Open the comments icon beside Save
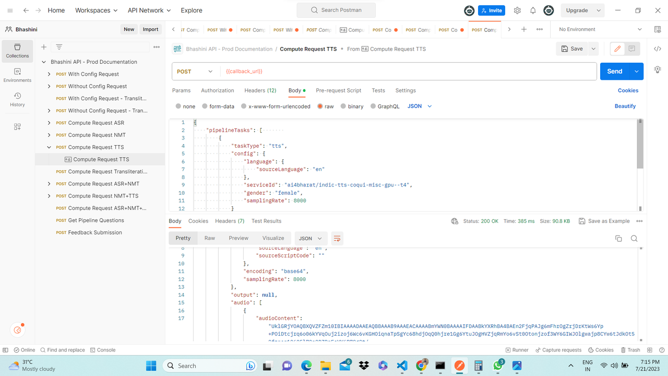Viewport: 668px width, 376px height. [x=631, y=49]
